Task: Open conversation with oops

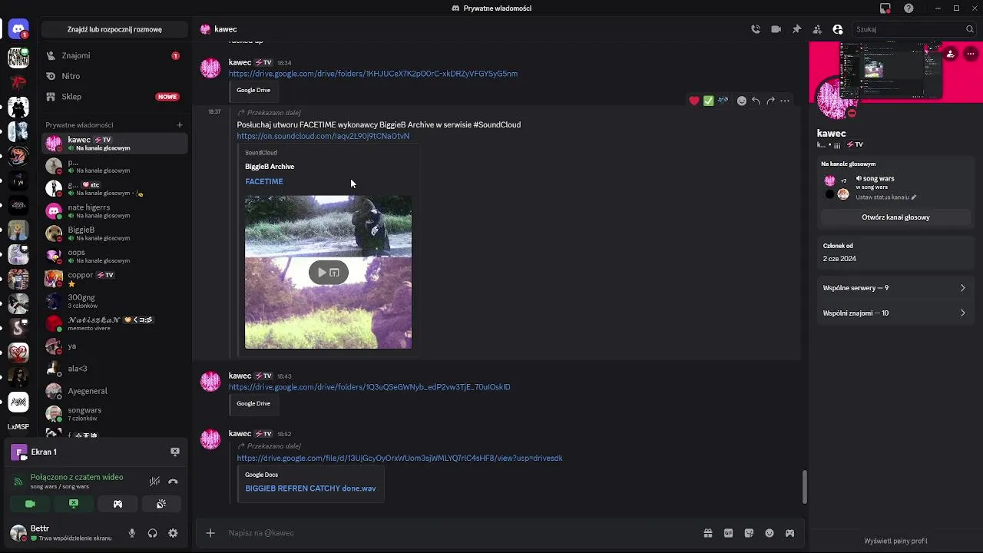Action: [x=114, y=256]
